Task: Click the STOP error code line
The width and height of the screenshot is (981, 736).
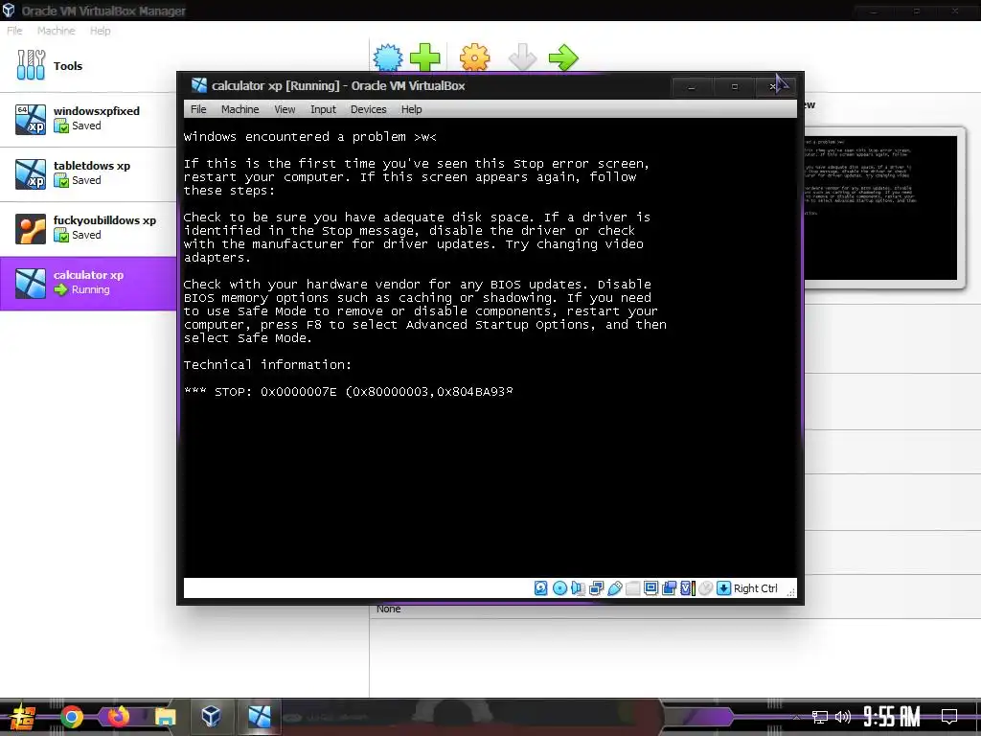Action: [x=349, y=392]
